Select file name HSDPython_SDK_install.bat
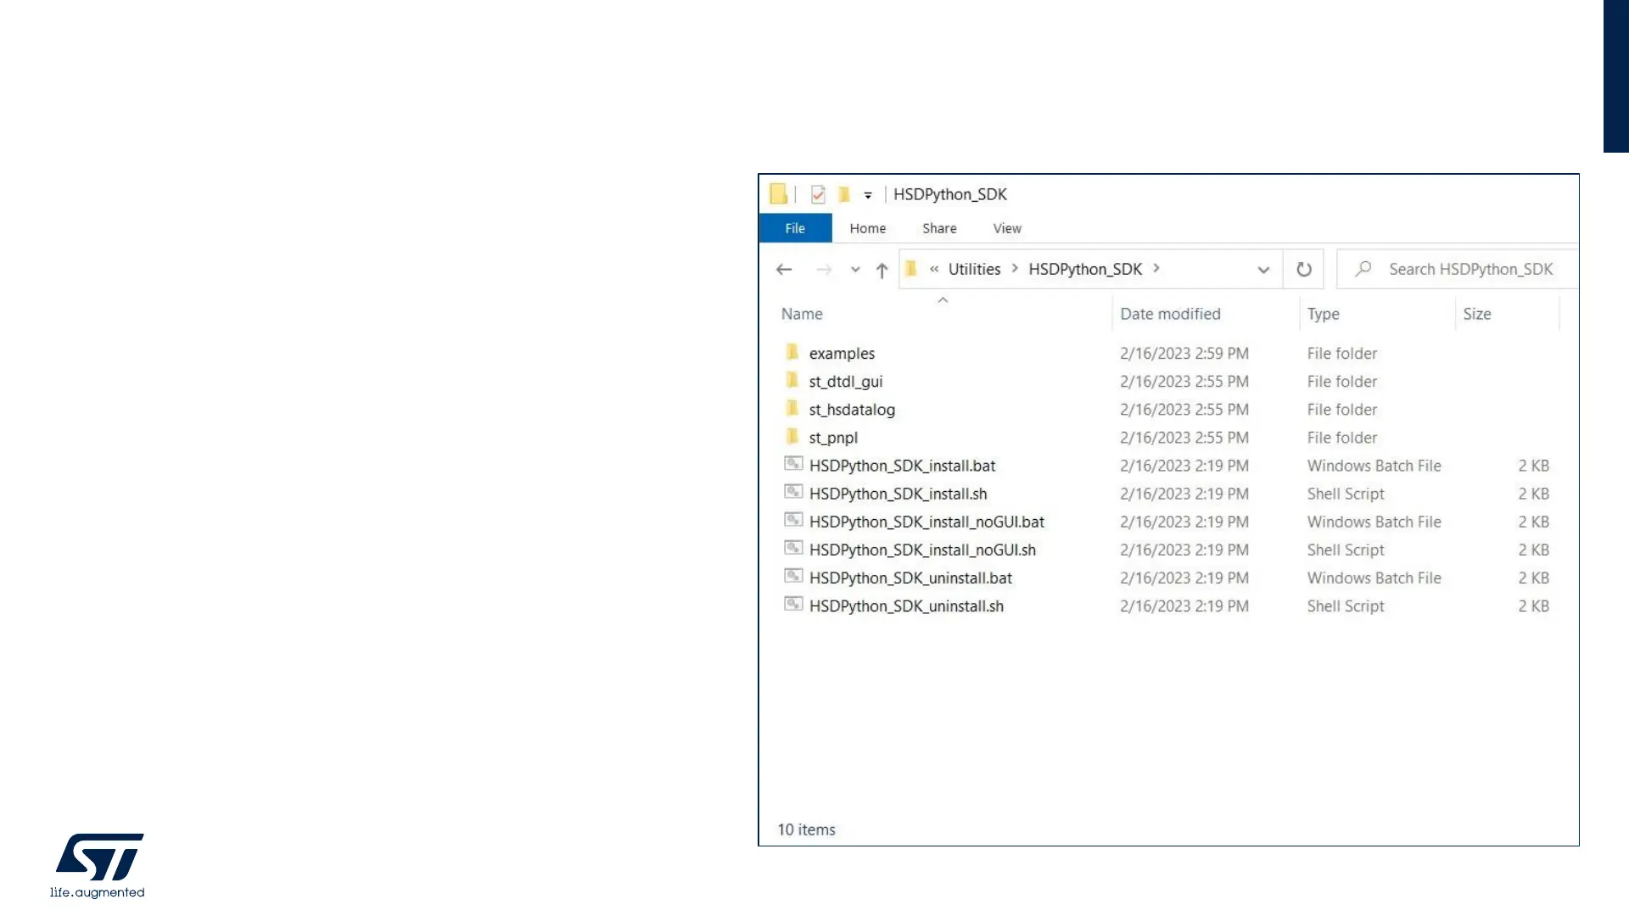This screenshot has width=1629, height=916. tap(902, 466)
